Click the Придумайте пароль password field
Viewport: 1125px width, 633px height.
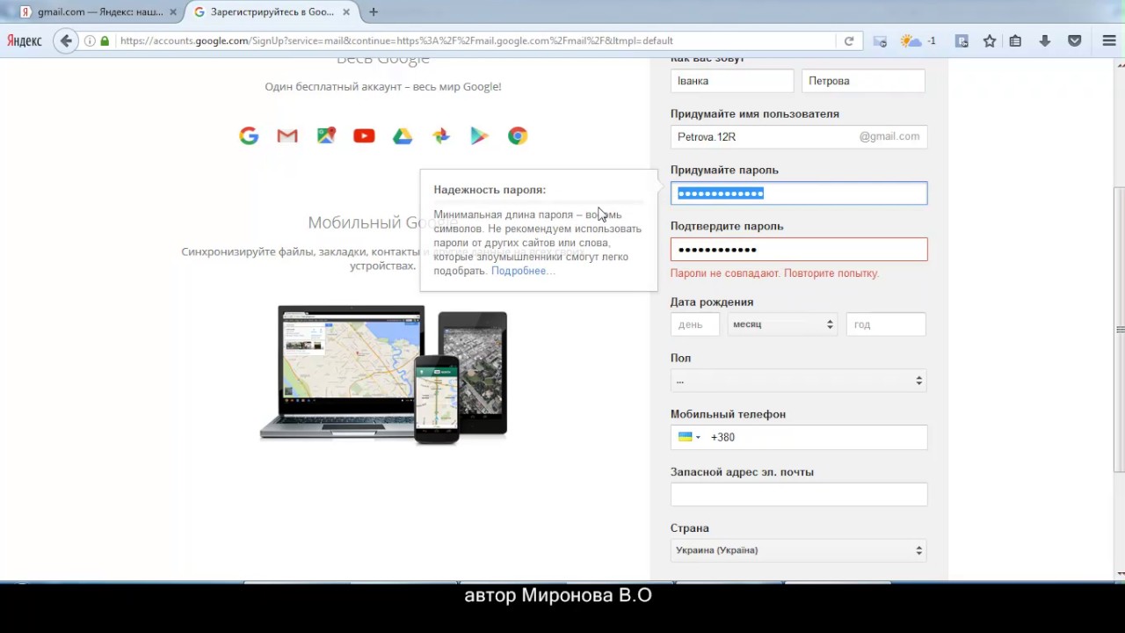[799, 193]
